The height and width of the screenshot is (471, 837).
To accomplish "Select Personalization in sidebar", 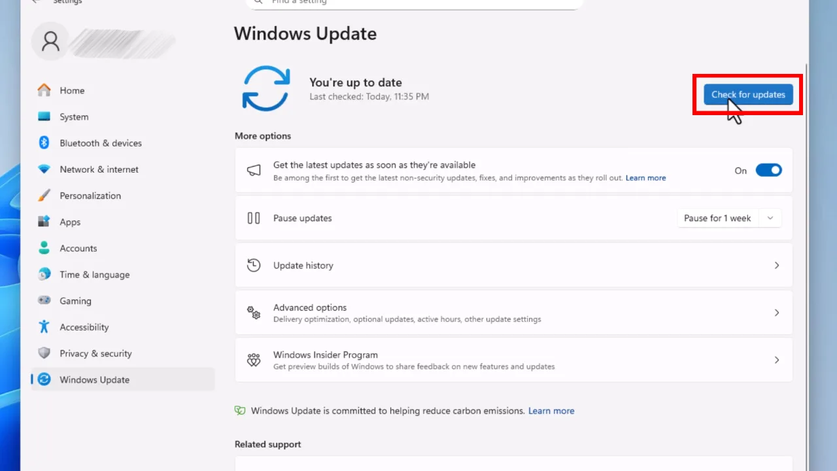I will click(x=123, y=195).
